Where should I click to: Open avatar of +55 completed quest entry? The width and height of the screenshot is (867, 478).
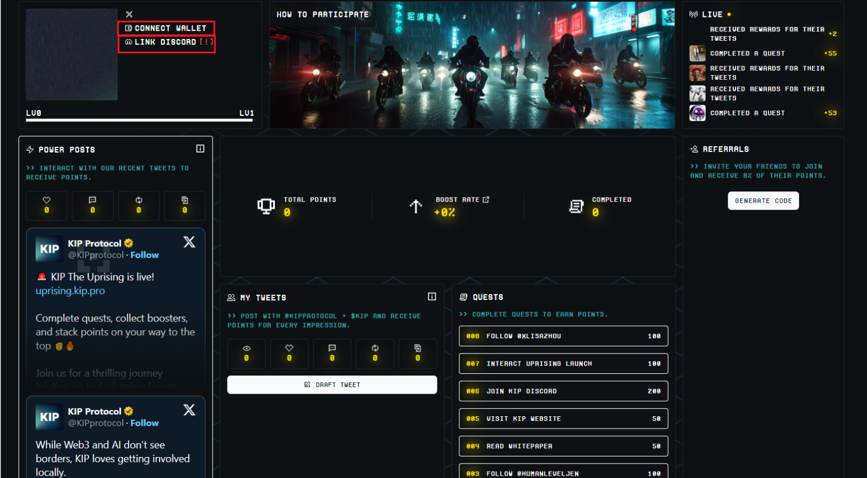(x=698, y=54)
